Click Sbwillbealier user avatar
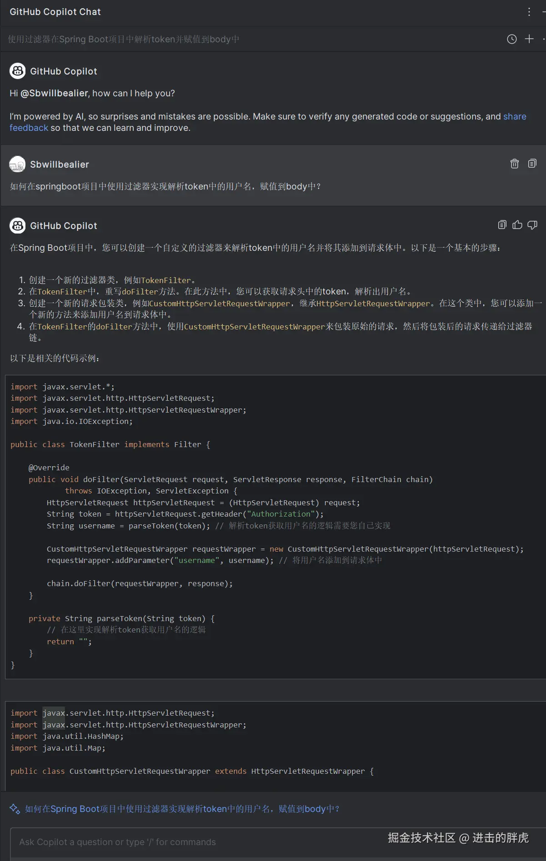 (x=18, y=164)
